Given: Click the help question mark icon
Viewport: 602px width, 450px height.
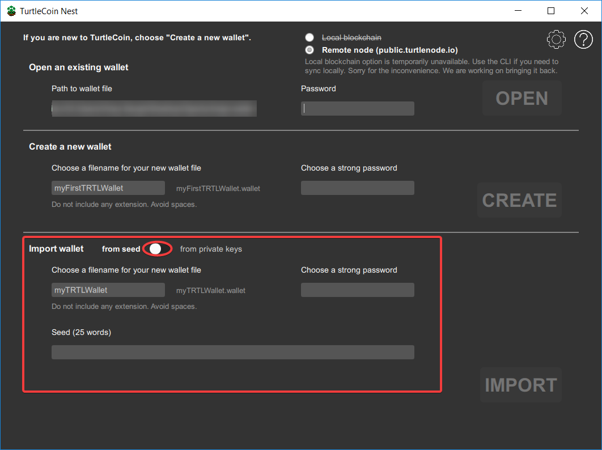Looking at the screenshot, I should pyautogui.click(x=583, y=39).
